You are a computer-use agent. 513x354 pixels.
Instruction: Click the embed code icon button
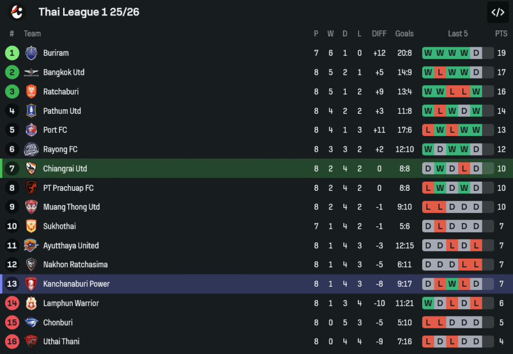(x=498, y=12)
